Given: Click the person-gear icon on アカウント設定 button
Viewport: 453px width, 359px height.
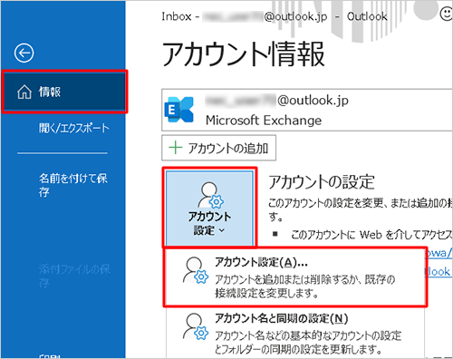Looking at the screenshot, I should pyautogui.click(x=210, y=195).
